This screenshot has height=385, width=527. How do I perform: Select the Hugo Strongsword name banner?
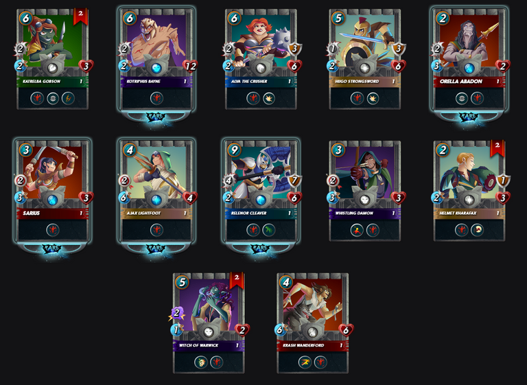coord(364,82)
